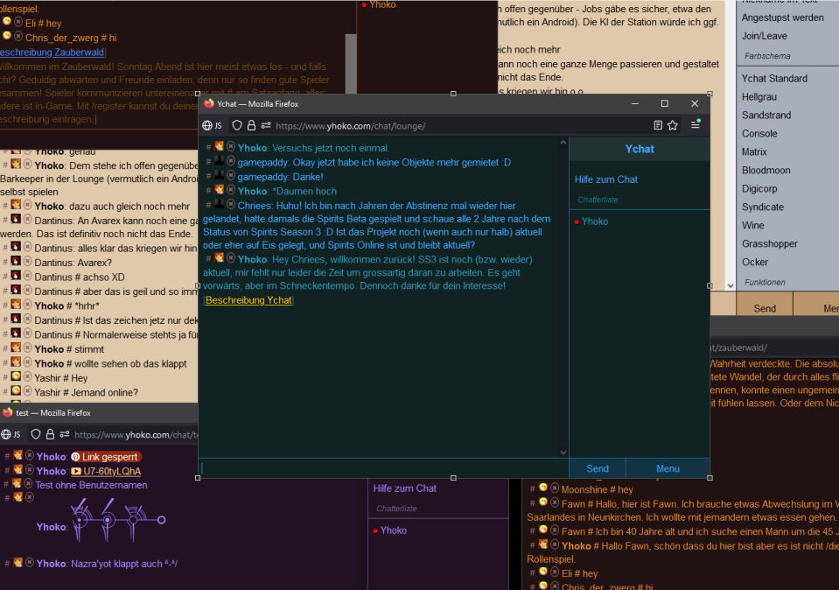
Task: Select the Matrix color scheme
Action: 754,152
